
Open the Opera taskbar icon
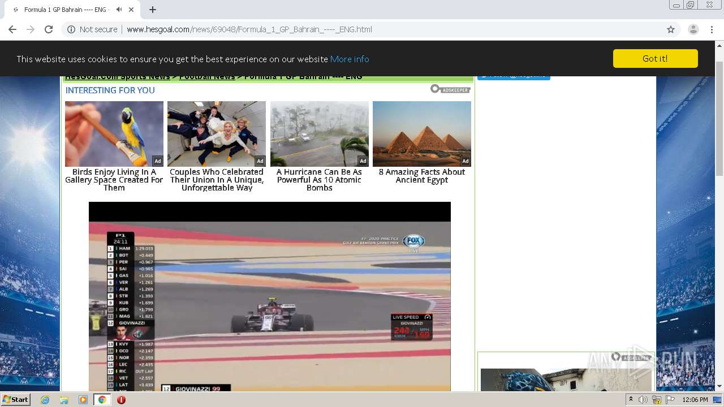[x=121, y=400]
